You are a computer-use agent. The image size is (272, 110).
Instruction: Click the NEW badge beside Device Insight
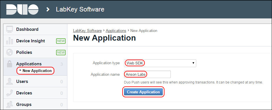(61, 41)
